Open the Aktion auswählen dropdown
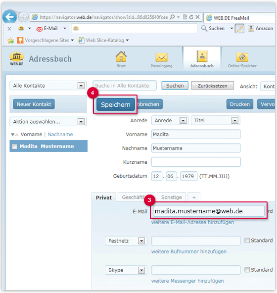 coord(48,122)
